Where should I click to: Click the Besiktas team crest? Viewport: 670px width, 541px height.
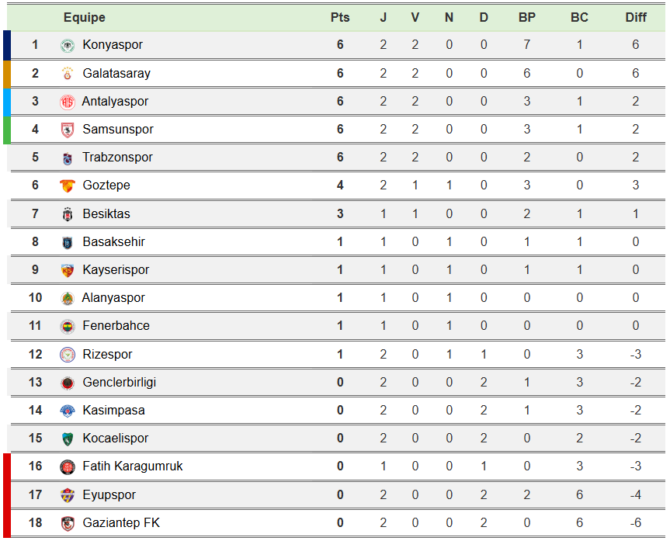68,214
